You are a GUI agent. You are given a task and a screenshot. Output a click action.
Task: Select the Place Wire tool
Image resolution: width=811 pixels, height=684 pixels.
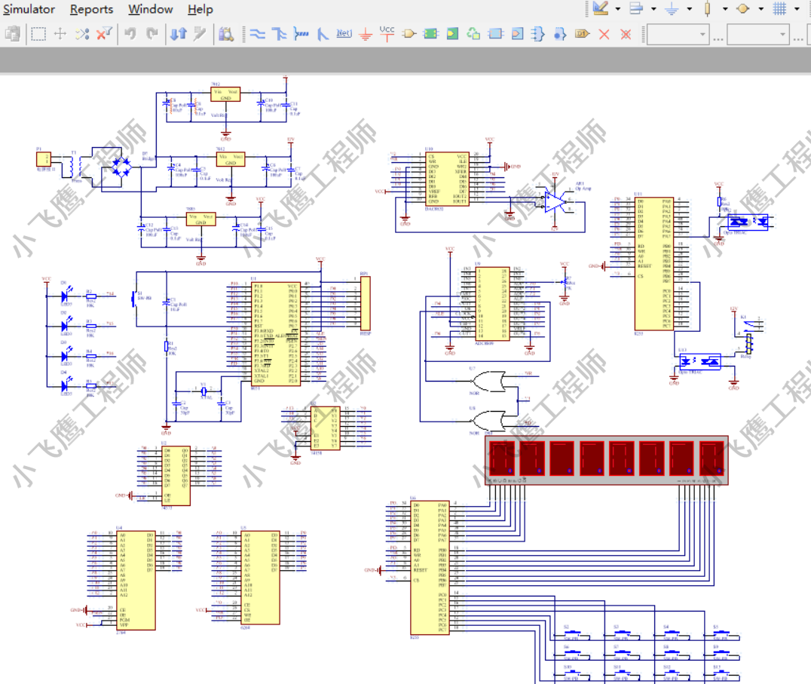pyautogui.click(x=258, y=34)
